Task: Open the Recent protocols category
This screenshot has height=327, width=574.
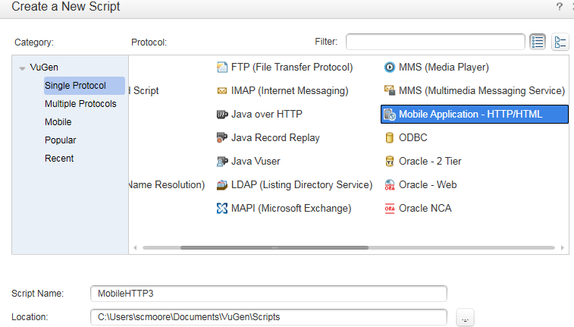Action: pos(59,159)
